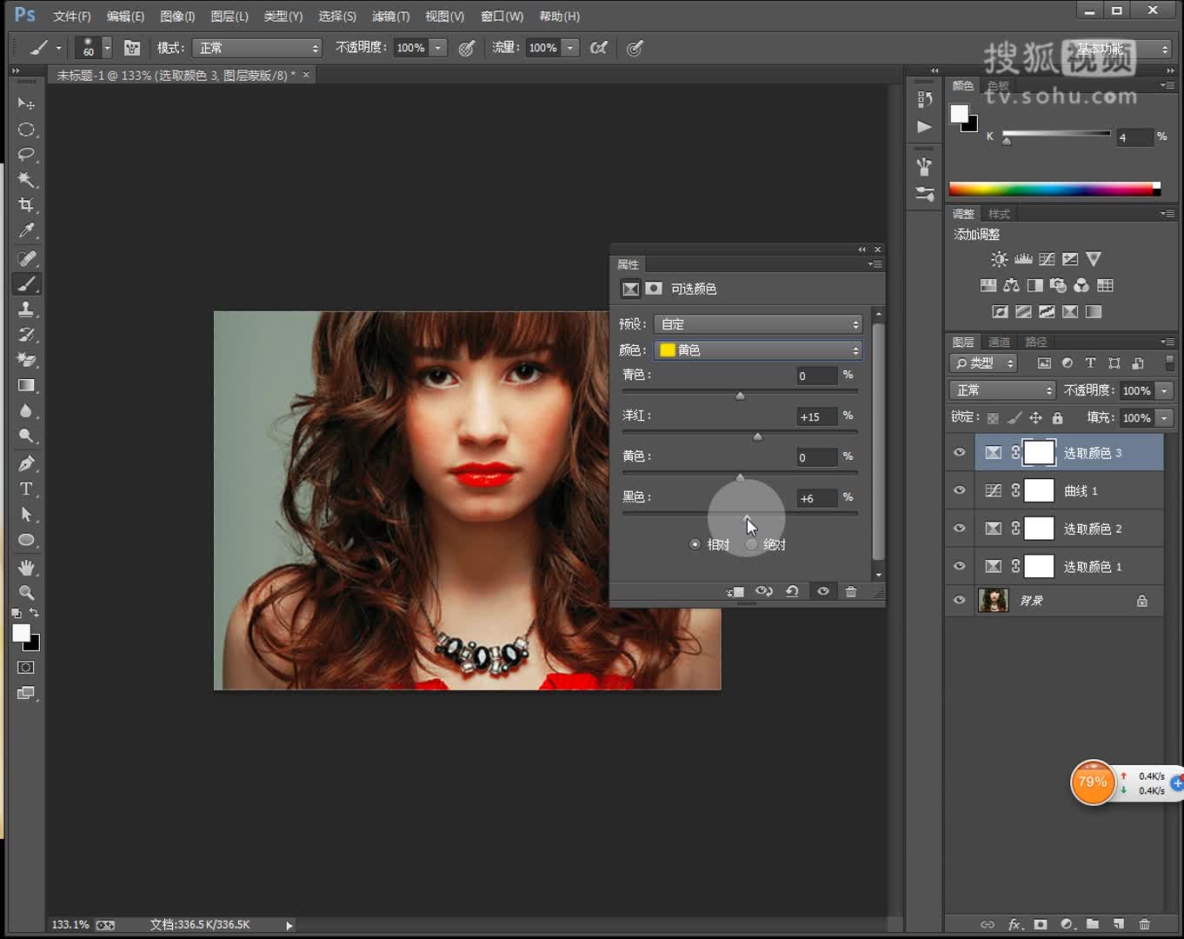This screenshot has width=1184, height=939.
Task: Select the Pen tool
Action: point(26,463)
